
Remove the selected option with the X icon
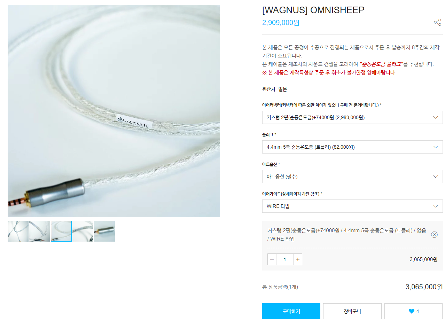point(434,235)
